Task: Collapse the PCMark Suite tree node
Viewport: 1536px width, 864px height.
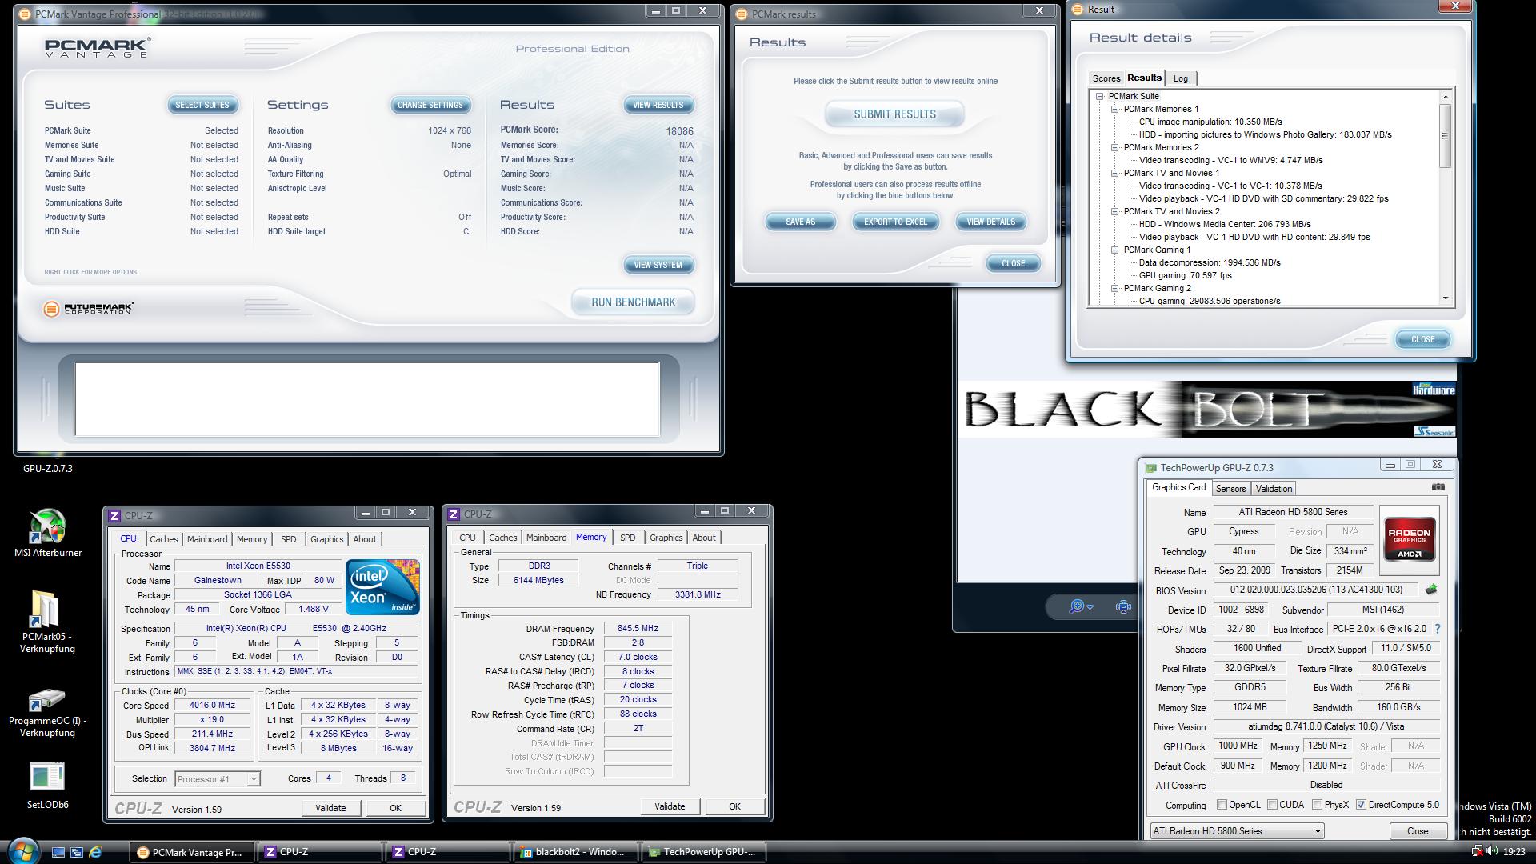Action: pos(1100,96)
